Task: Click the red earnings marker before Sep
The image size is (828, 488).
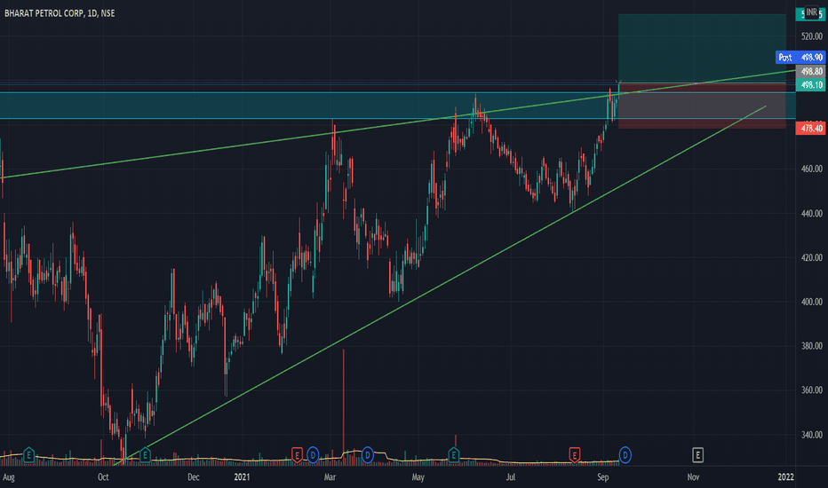Action: [575, 455]
